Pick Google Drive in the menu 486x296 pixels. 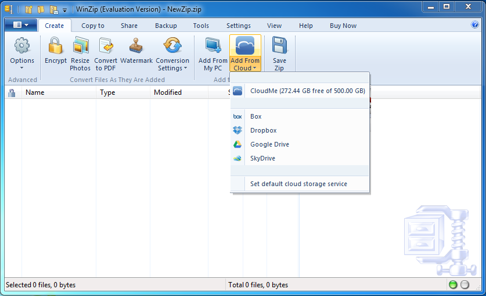click(x=300, y=144)
